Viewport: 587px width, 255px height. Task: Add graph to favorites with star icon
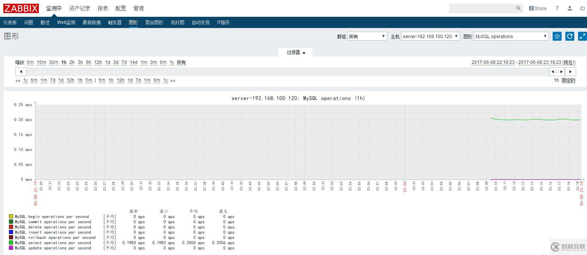557,36
